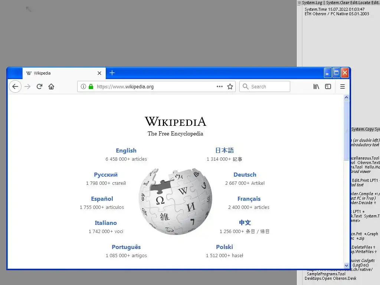Open the Português Wikipedia link
This screenshot has width=380, height=285.
(126, 247)
